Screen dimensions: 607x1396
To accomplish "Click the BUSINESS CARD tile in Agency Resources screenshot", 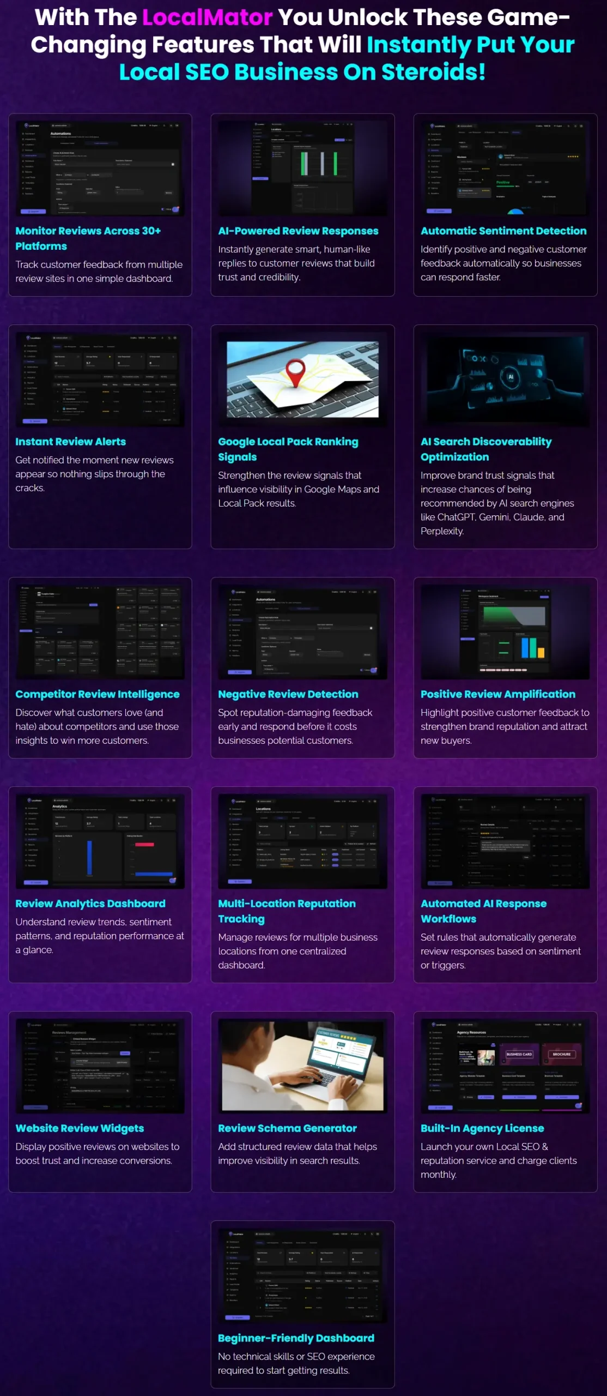I will (x=519, y=1054).
